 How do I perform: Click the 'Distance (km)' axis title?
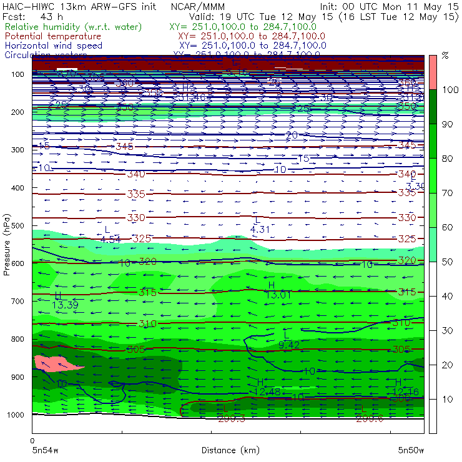[231, 450]
